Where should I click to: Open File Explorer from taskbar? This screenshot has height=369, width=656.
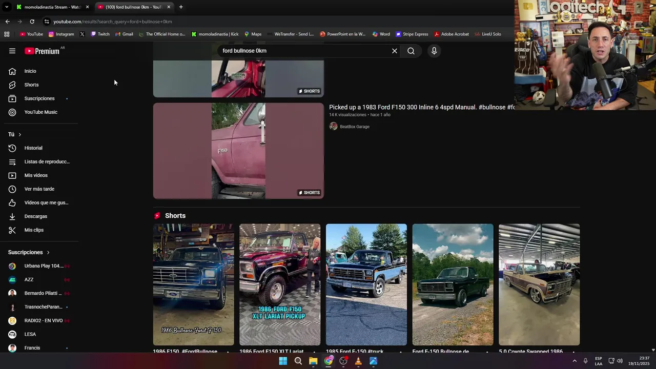(313, 361)
